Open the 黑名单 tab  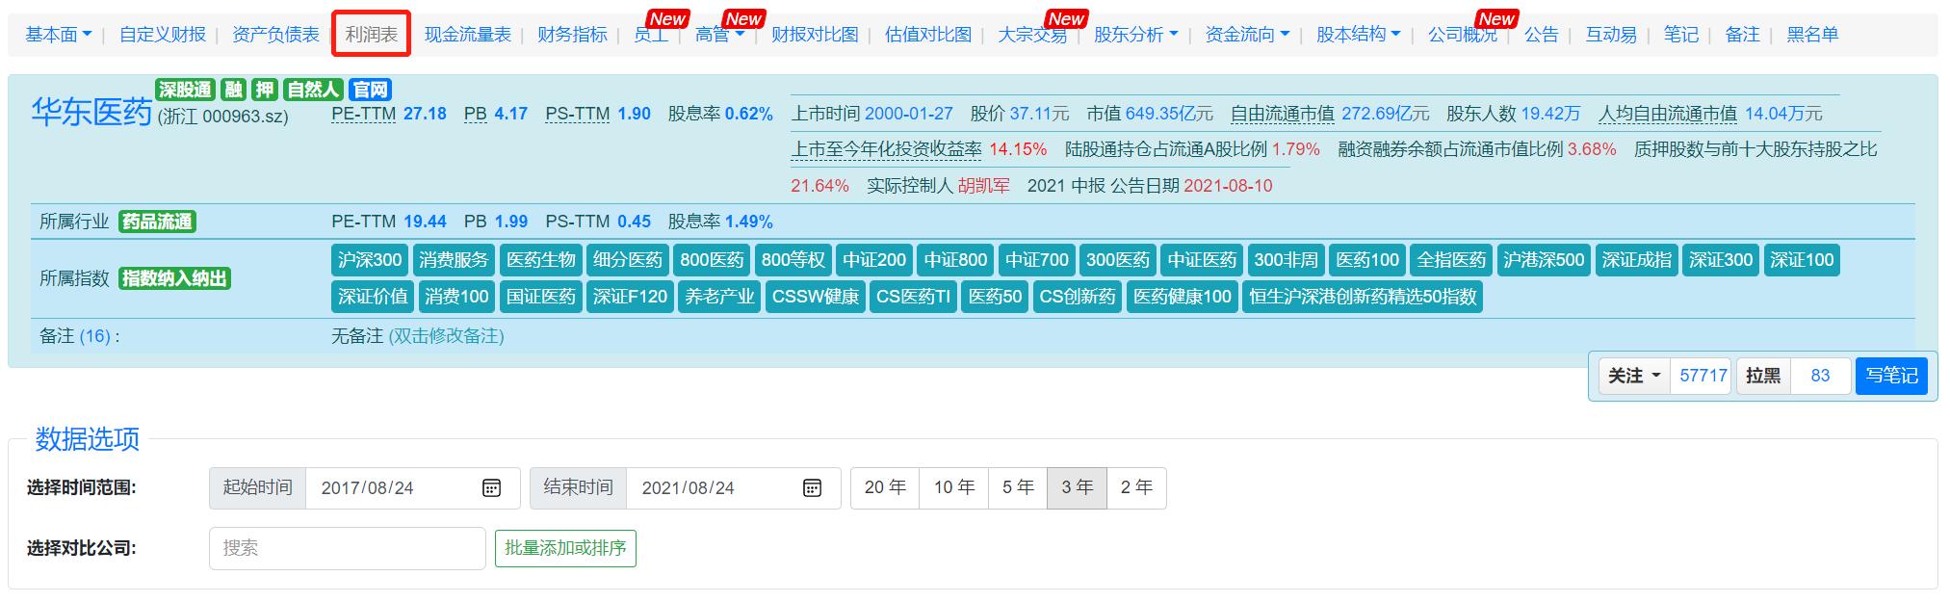pos(1812,35)
